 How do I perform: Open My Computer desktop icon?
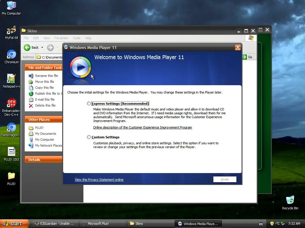pyautogui.click(x=11, y=8)
